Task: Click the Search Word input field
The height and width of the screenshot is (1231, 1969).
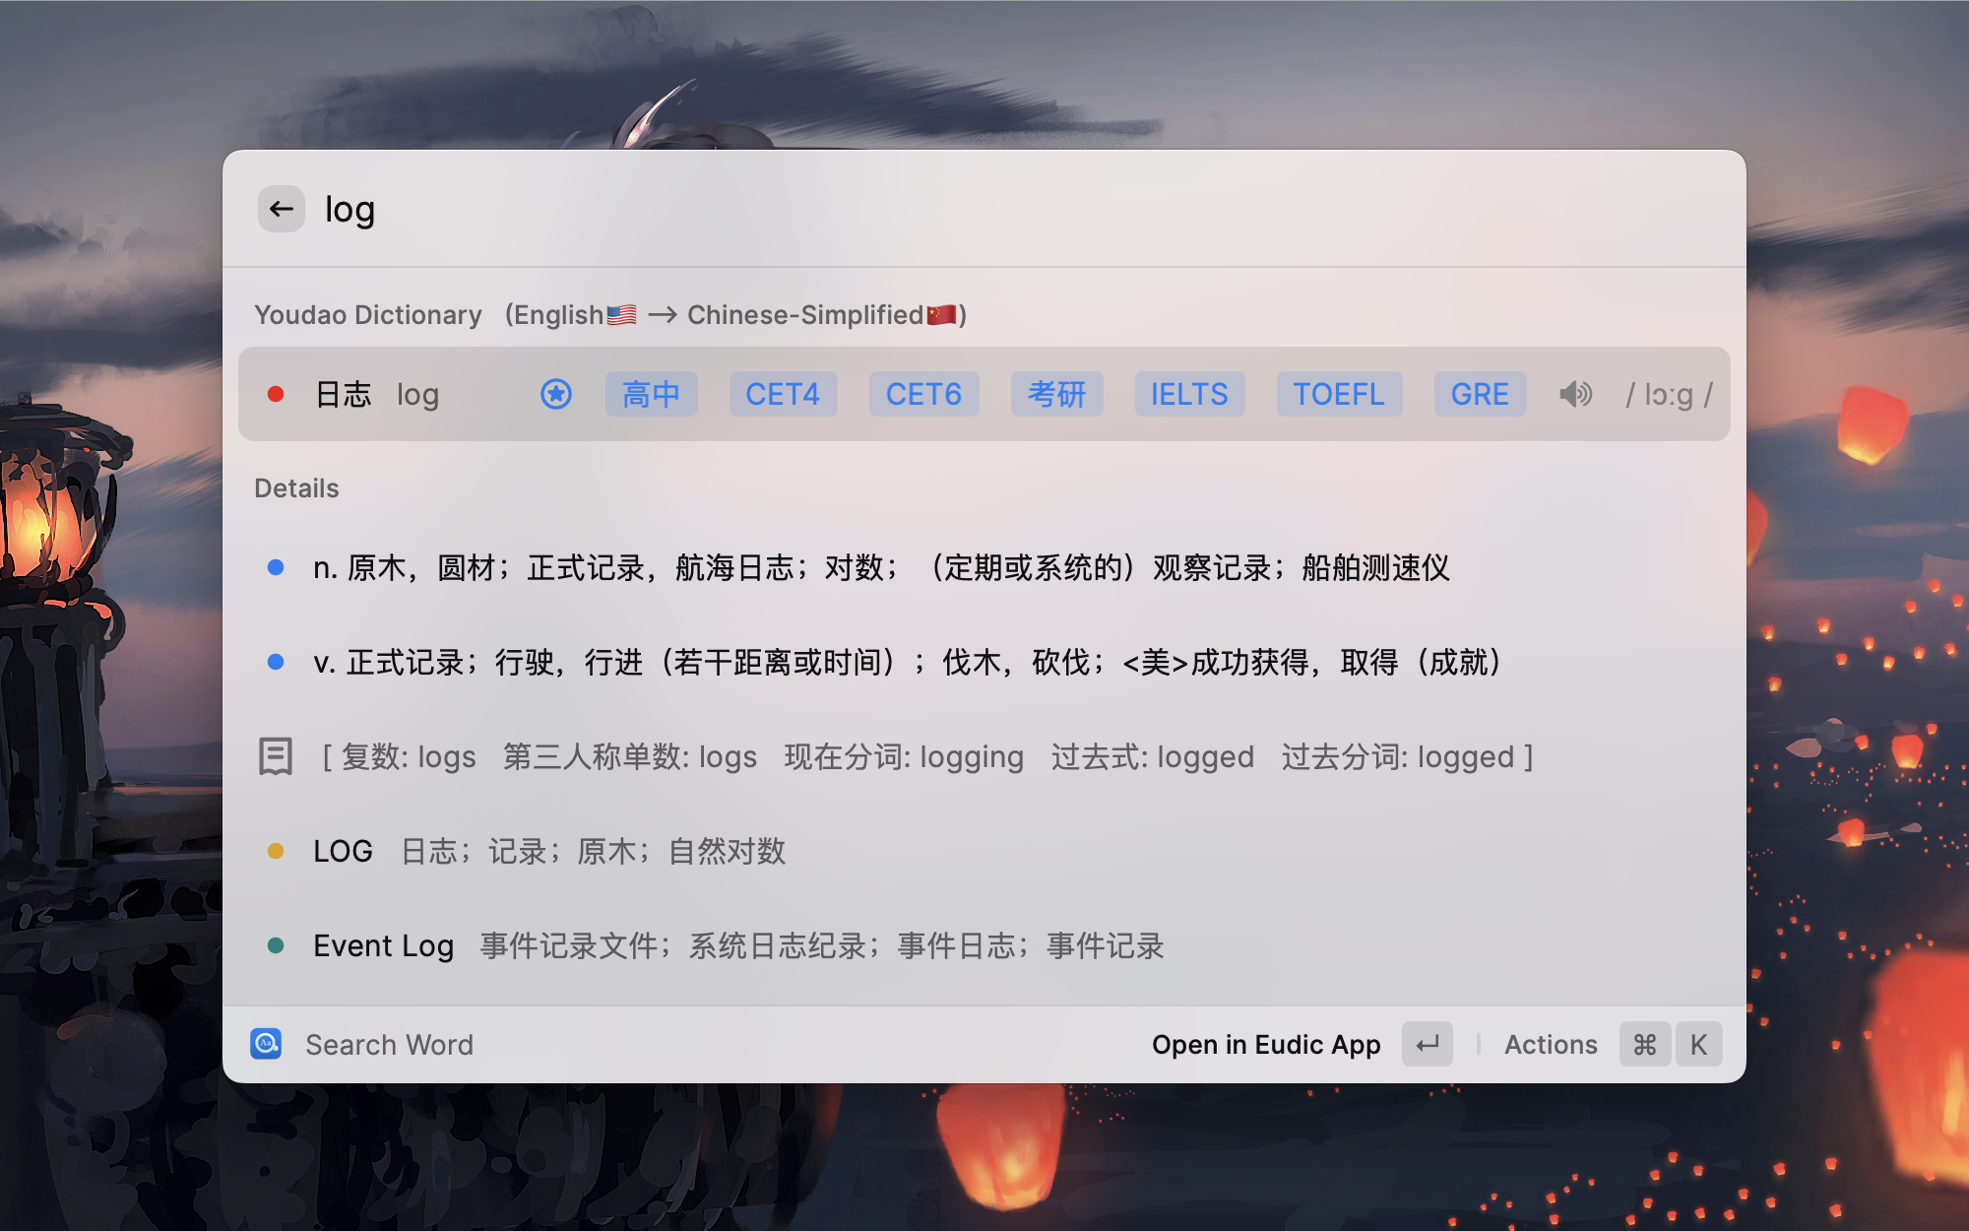Action: tap(390, 1042)
